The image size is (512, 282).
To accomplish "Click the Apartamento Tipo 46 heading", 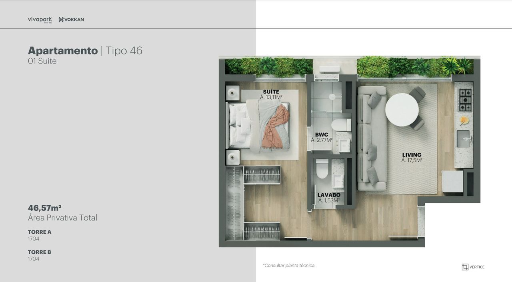I will pos(85,51).
